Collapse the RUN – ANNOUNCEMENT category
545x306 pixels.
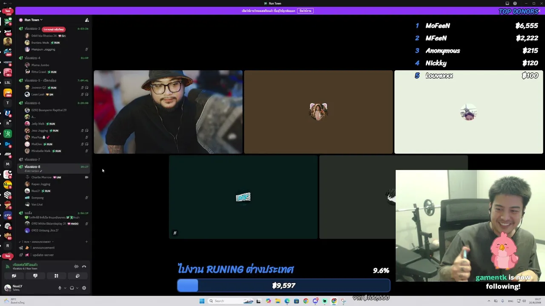[x=37, y=242]
